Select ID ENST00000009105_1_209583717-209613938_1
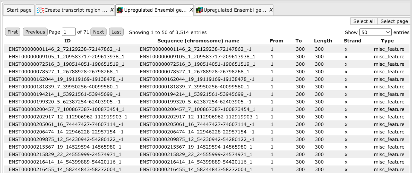 click(x=66, y=57)
